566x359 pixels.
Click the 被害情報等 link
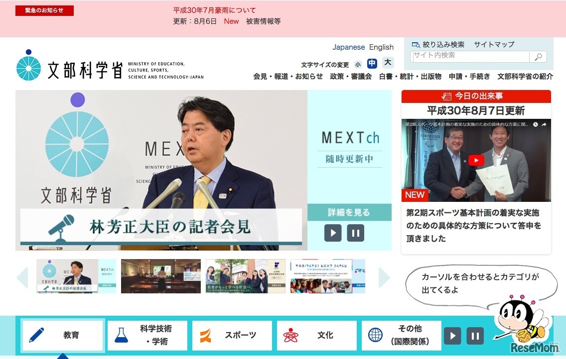tap(264, 21)
